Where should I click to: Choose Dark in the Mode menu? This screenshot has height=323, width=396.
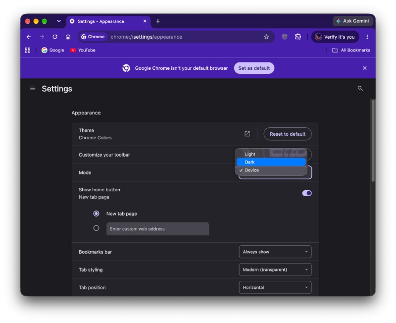[271, 162]
